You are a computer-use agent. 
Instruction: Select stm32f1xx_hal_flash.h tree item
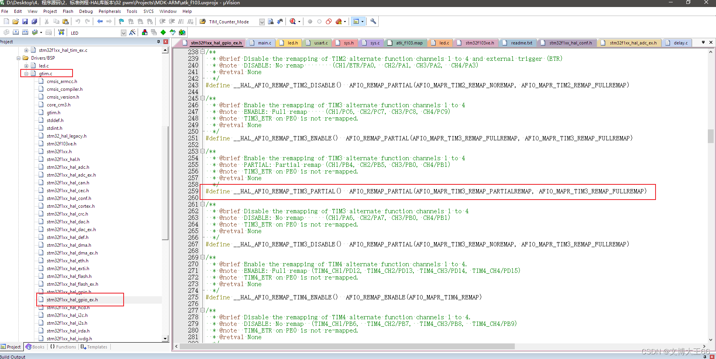pyautogui.click(x=69, y=276)
